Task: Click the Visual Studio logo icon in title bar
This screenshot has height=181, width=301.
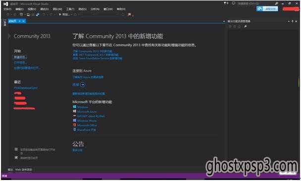Action: pos(6,4)
